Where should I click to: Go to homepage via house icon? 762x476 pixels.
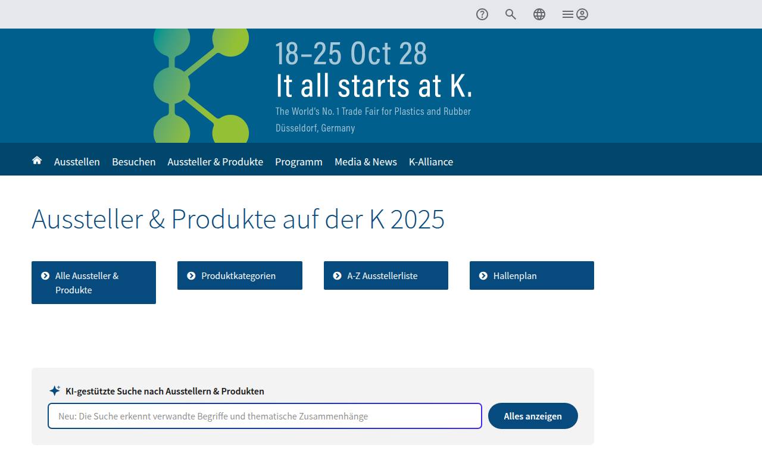click(37, 161)
